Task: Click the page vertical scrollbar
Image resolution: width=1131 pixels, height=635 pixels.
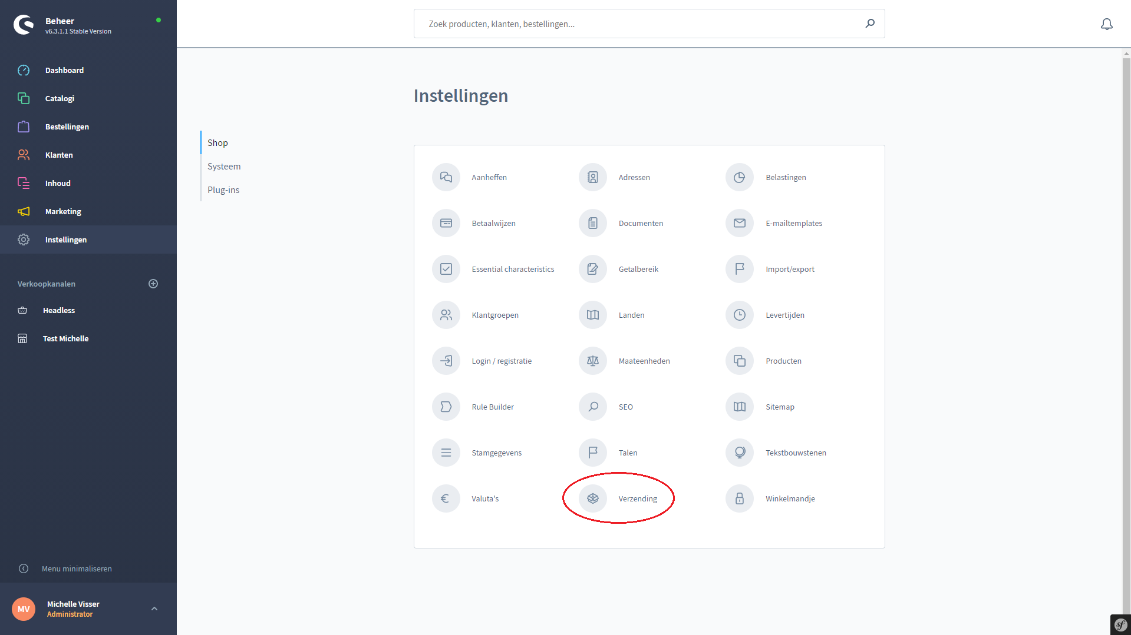Action: 1126,294
